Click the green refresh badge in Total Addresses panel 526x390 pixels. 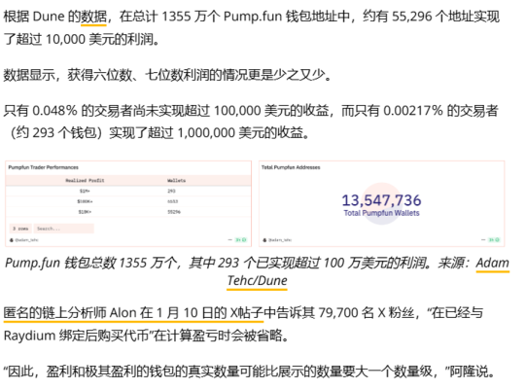[494, 239]
